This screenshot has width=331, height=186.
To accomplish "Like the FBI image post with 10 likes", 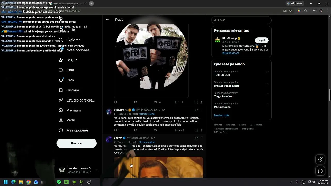I will pyautogui.click(x=157, y=102).
